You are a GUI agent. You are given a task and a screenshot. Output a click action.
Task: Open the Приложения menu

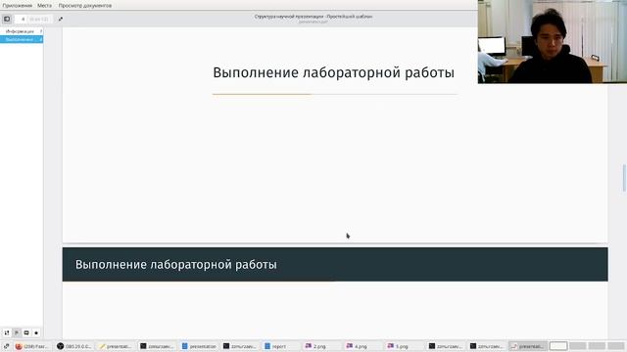pyautogui.click(x=18, y=5)
